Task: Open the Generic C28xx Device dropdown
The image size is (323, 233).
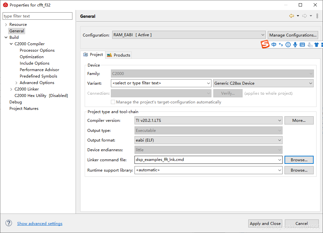Action: 263,83
